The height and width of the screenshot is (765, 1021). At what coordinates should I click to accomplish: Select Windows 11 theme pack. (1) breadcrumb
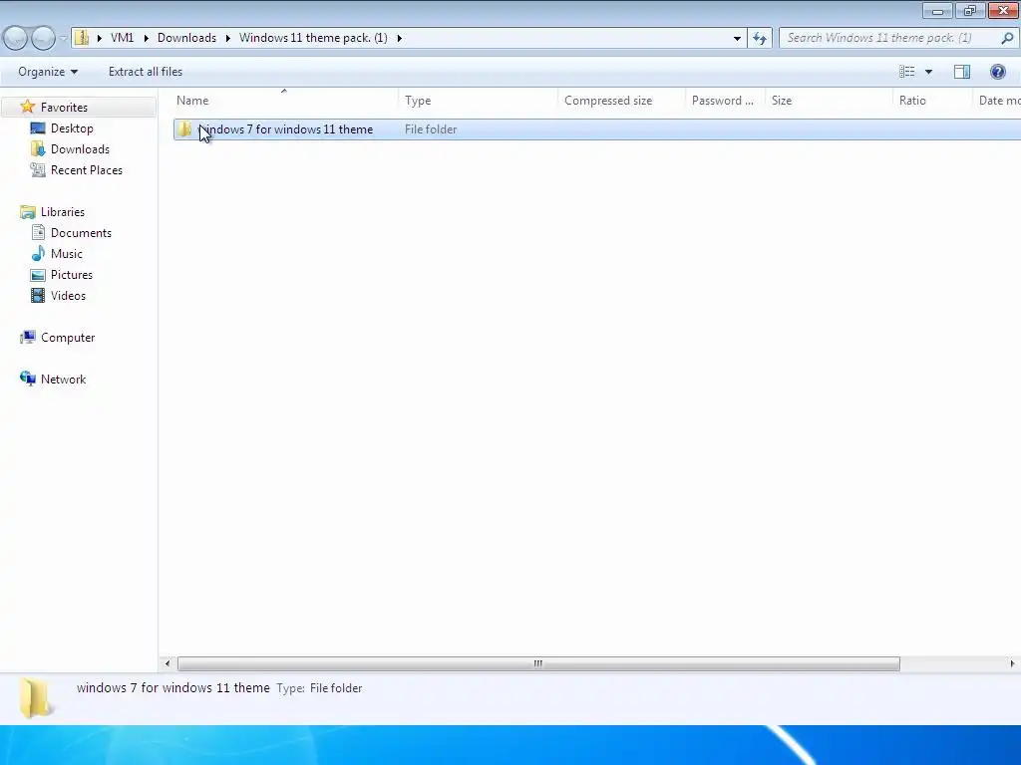pos(313,38)
